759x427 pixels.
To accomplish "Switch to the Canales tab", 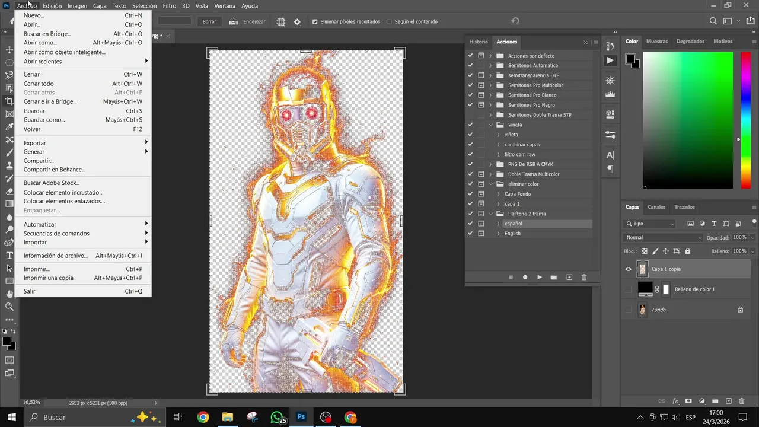I will point(656,207).
